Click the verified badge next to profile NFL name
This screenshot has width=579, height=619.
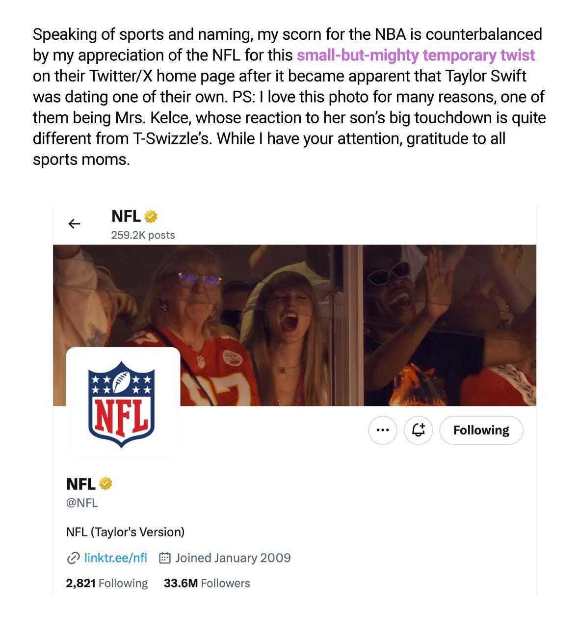106,484
